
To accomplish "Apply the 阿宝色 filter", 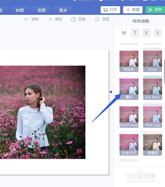I will pos(129,60).
